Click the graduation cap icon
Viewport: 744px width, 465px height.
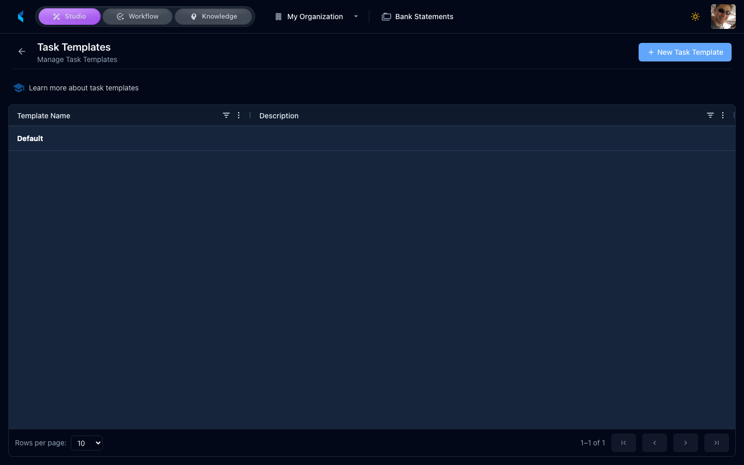click(x=19, y=88)
